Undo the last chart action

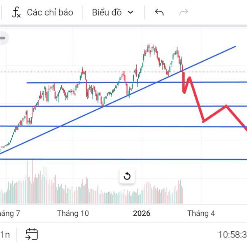pyautogui.click(x=159, y=12)
